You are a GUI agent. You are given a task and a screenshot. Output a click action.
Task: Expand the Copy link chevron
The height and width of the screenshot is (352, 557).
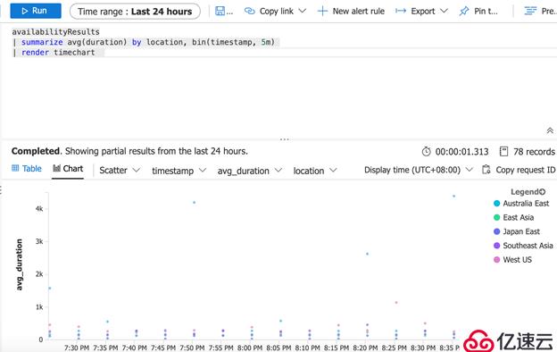coord(303,11)
